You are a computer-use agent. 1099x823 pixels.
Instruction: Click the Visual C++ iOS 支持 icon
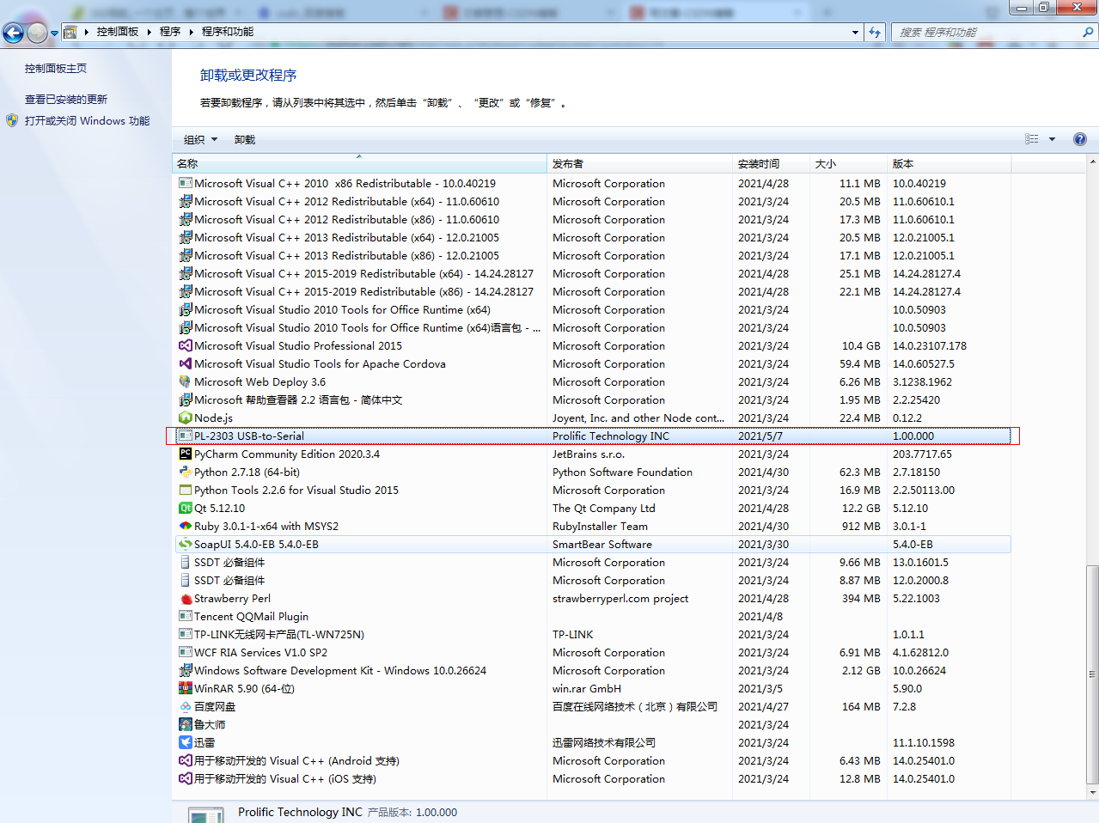click(185, 778)
